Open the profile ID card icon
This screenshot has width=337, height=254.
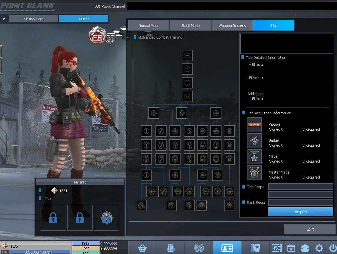pos(227,248)
